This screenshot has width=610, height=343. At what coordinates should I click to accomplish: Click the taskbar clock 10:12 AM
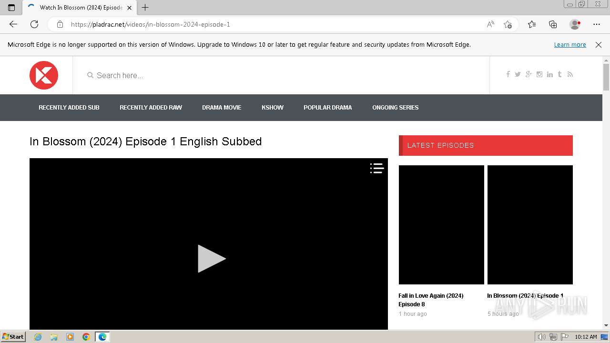click(x=586, y=337)
